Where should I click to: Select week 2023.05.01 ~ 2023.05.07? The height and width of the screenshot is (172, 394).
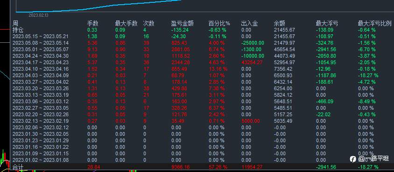click(41, 50)
